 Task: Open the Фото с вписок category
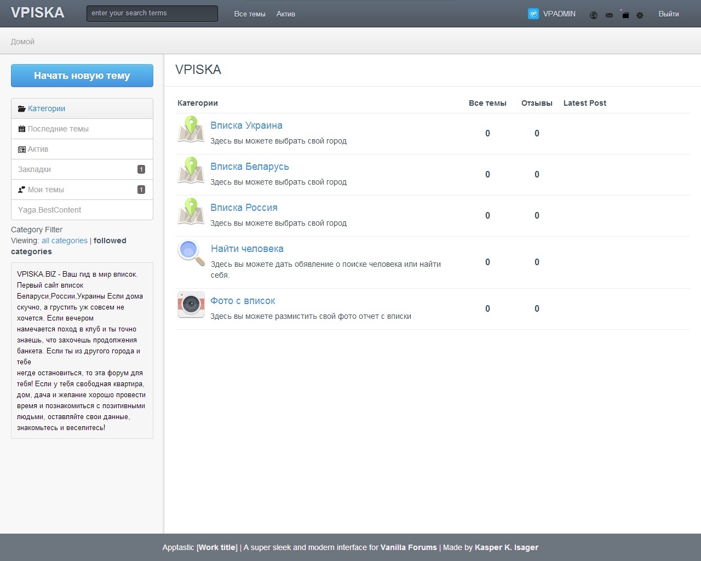243,301
